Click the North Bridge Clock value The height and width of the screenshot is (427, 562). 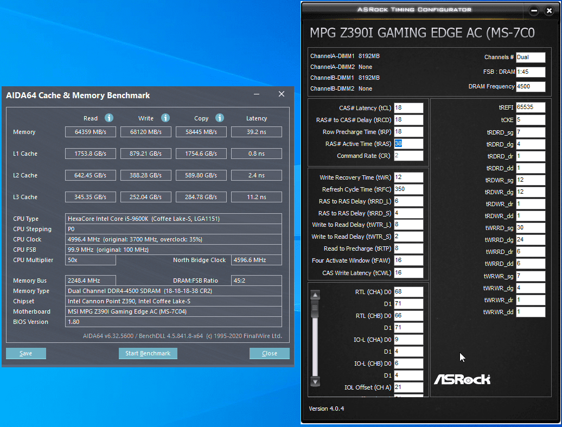click(257, 260)
